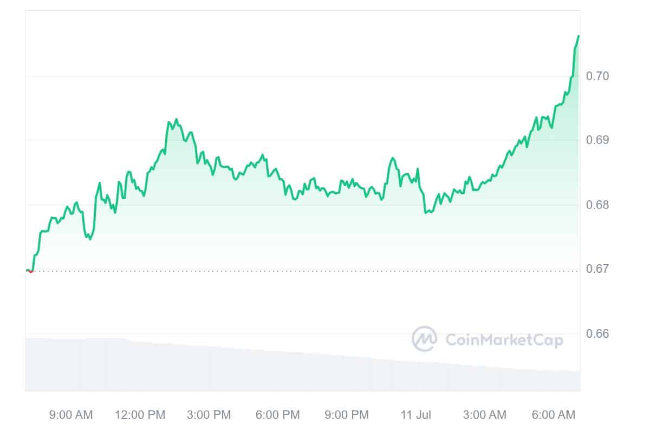Select the 6:00 AM time label
This screenshot has width=650, height=433.
click(x=554, y=415)
